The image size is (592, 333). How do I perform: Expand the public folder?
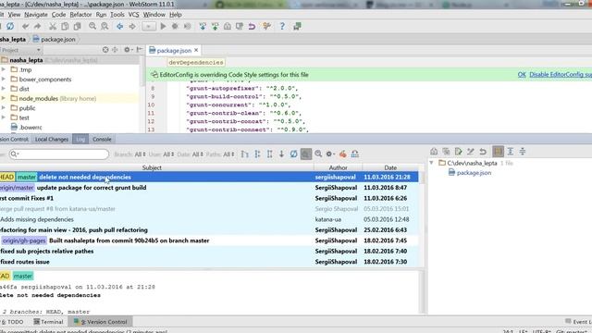(4, 108)
